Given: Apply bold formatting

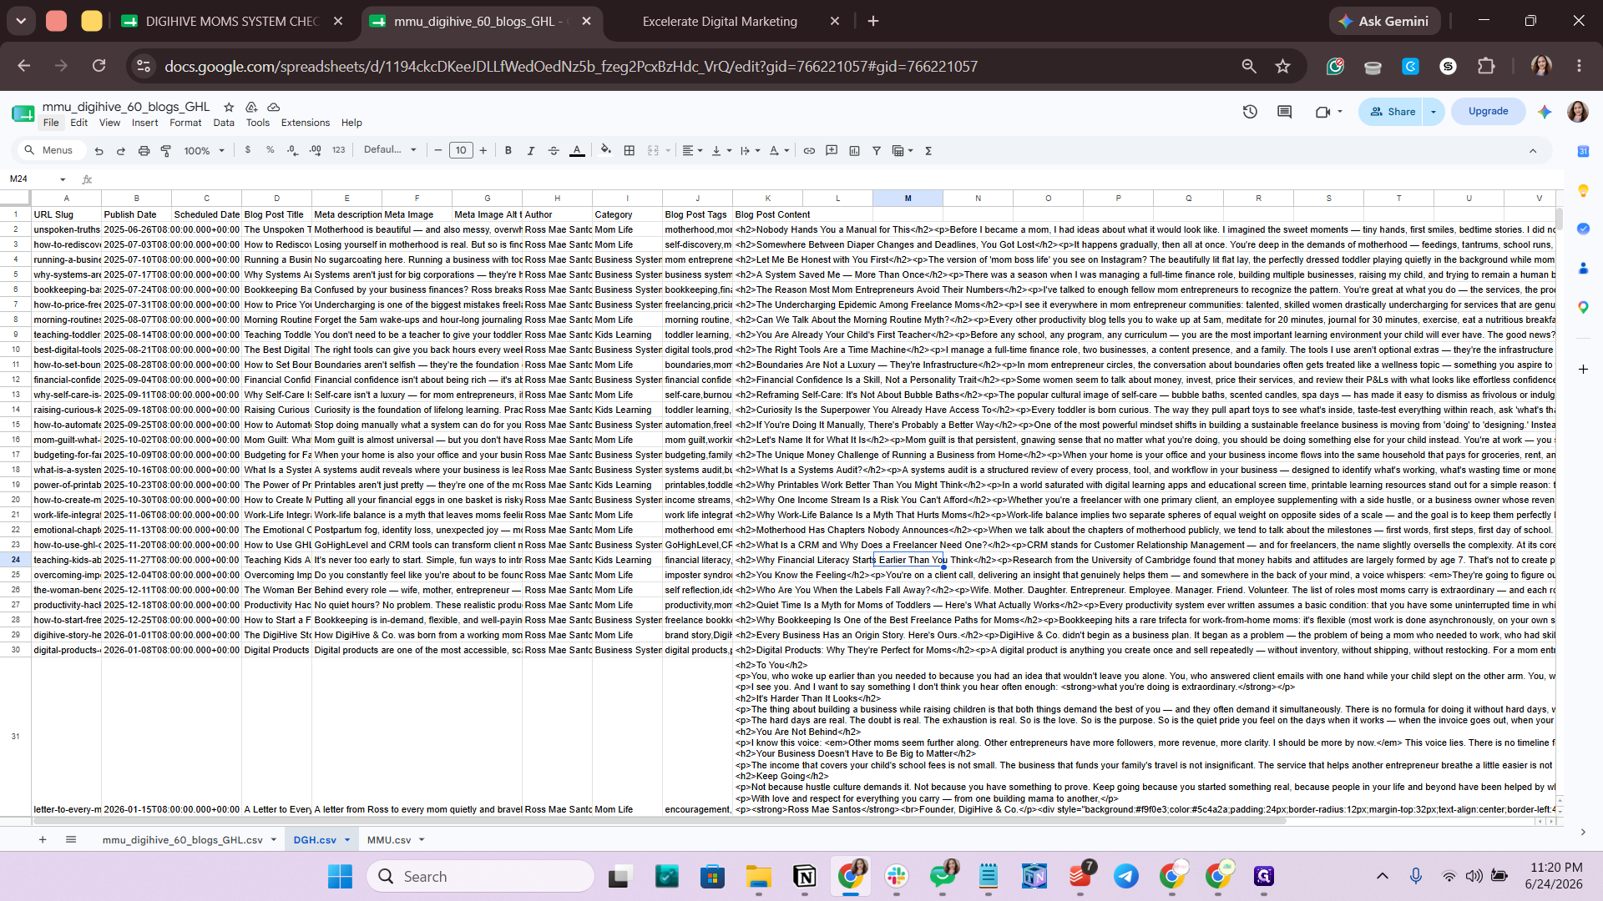Looking at the screenshot, I should coord(508,150).
